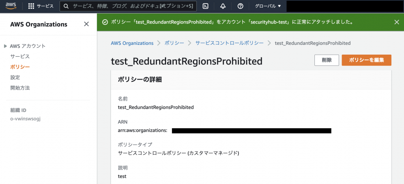Click the ポリシーの詳細 section header

click(140, 79)
